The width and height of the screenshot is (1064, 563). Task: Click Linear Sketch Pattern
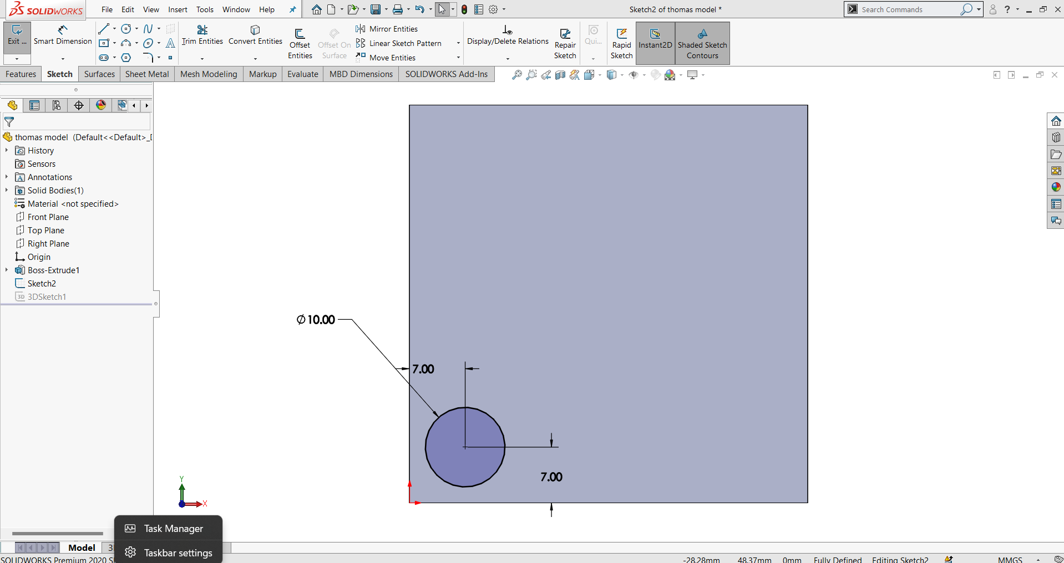point(399,43)
